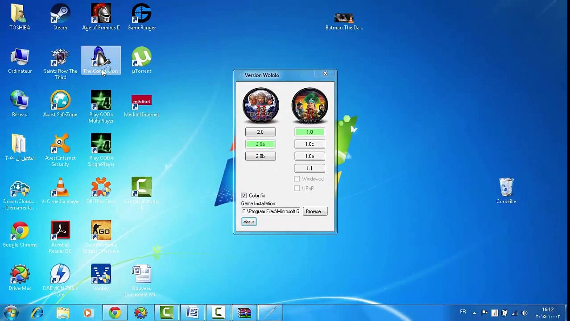Select the Steam desktop shortcut
This screenshot has width=570, height=321.
(x=60, y=17)
